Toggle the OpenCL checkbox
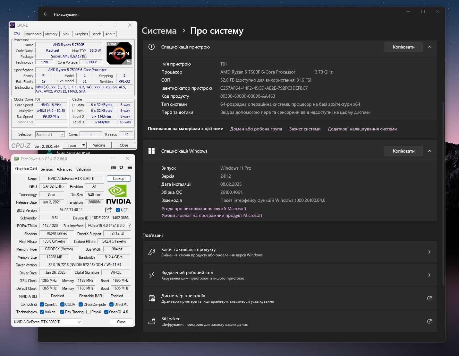Image resolution: width=459 pixels, height=356 pixels. (42, 305)
